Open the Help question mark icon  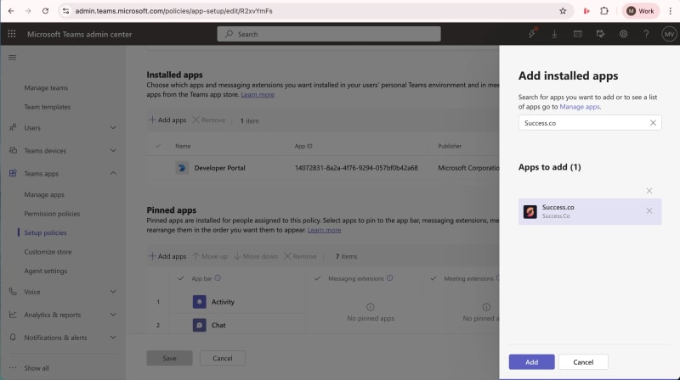646,34
